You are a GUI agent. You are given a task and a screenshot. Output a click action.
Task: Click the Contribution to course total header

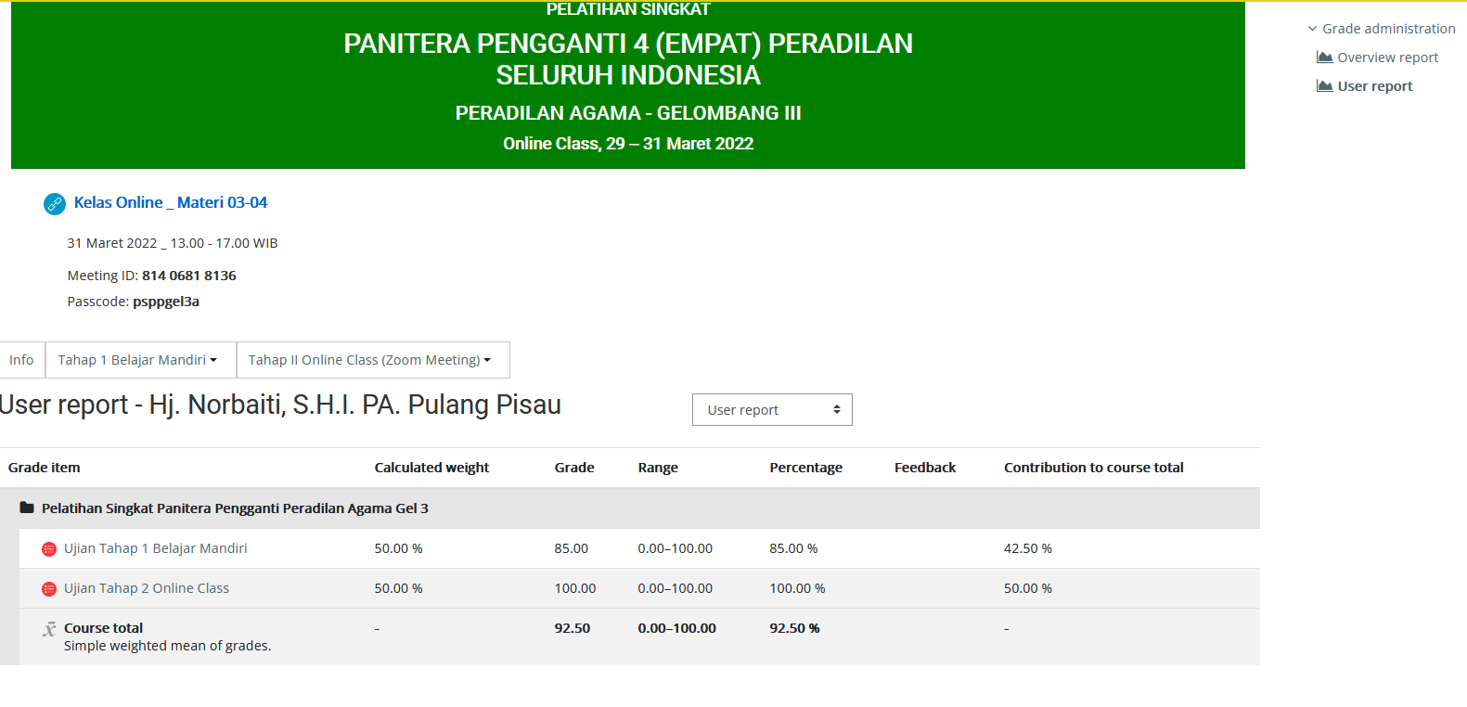[x=1093, y=468]
